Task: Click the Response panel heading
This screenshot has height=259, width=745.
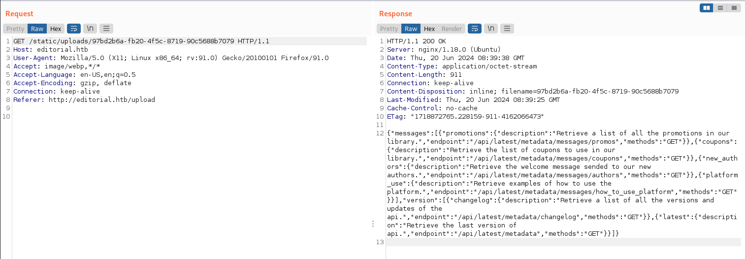Action: [395, 14]
